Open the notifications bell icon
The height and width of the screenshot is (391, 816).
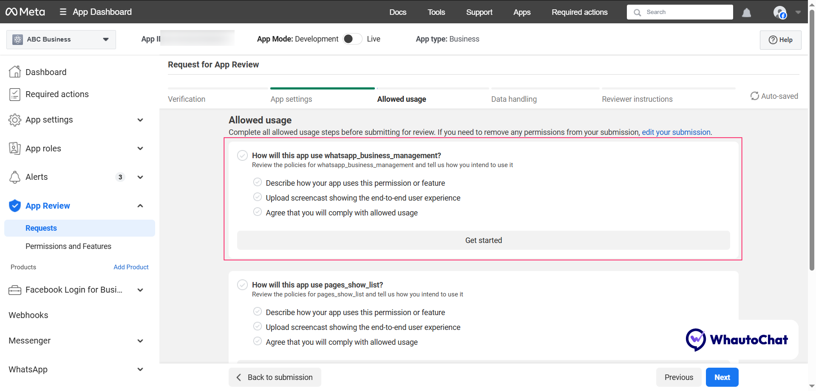pos(746,13)
